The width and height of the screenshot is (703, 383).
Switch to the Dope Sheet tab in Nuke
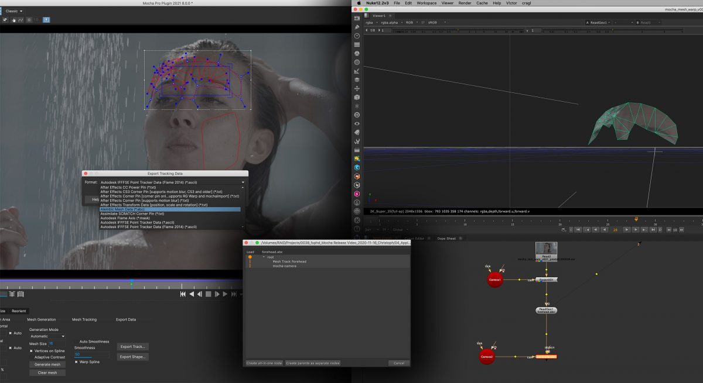pyautogui.click(x=446, y=238)
